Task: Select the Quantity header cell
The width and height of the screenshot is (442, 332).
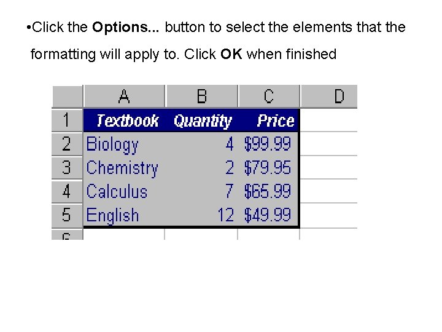Action: coord(202,121)
